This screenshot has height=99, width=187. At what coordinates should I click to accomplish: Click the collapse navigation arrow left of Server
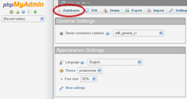tap(56, 3)
